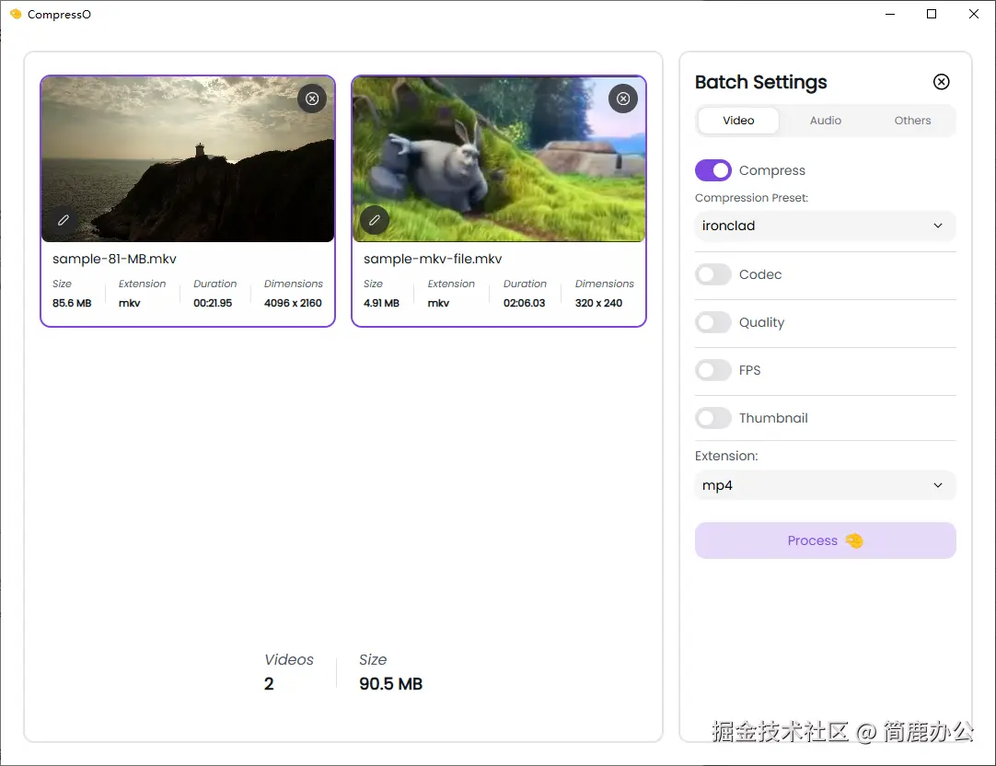Enable the Quality toggle
Screen dimensions: 996x766
point(713,322)
